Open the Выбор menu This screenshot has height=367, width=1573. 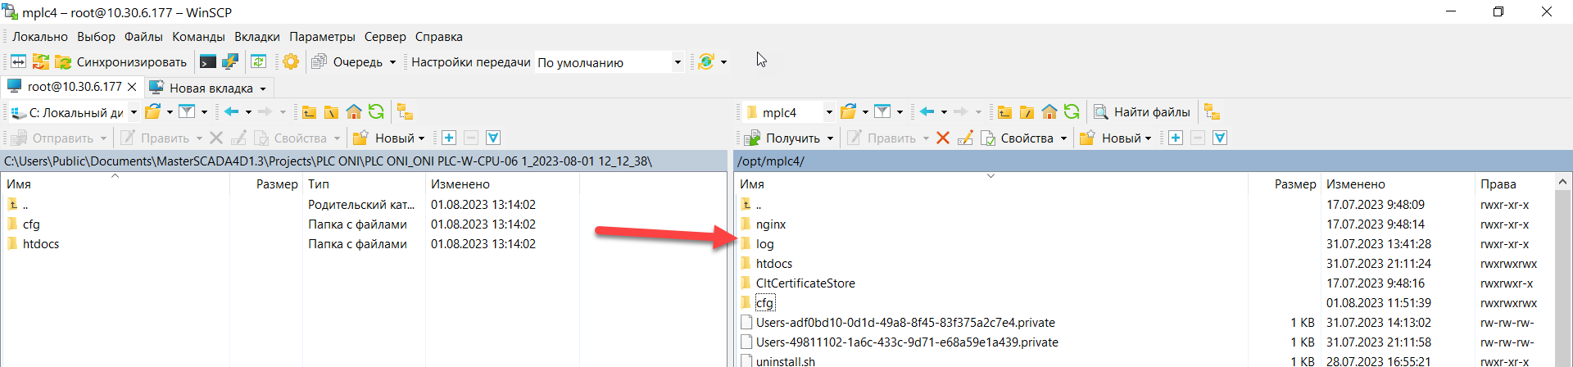pos(97,37)
